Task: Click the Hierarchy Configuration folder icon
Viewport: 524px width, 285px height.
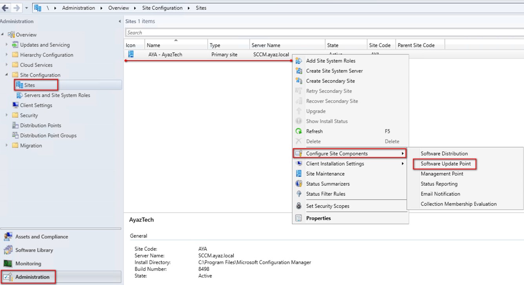Action: (x=15, y=55)
